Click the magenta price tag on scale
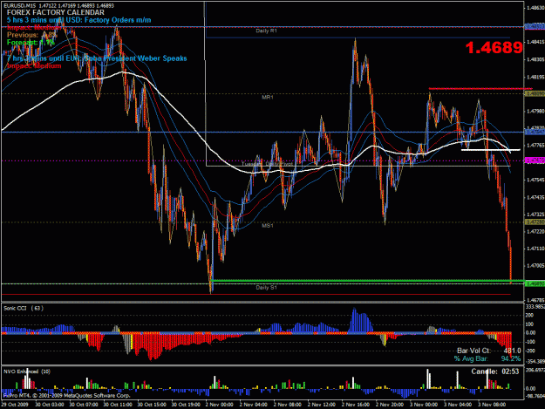Image resolution: width=545 pixels, height=409 pixels. click(x=535, y=160)
